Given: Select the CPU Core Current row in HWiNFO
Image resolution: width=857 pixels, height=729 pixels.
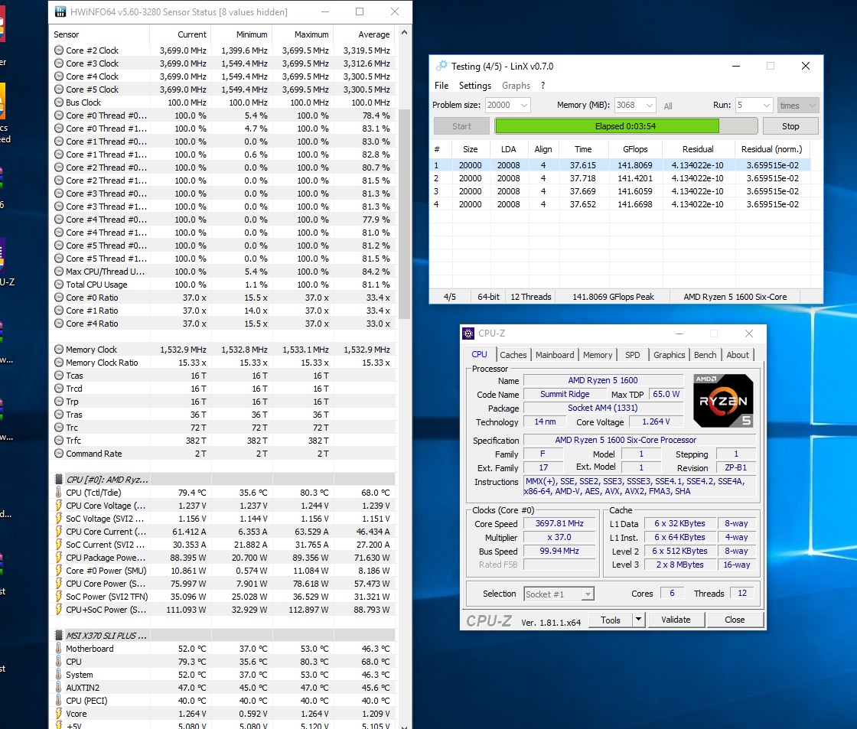Looking at the screenshot, I should tap(224, 532).
